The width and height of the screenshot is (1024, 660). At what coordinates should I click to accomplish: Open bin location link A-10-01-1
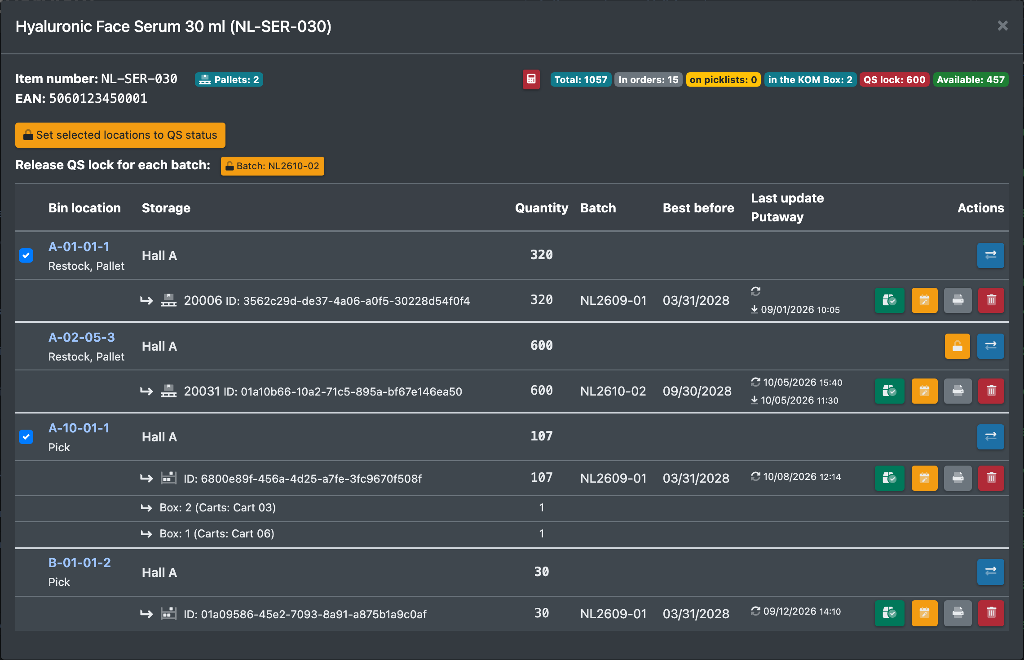coord(79,428)
